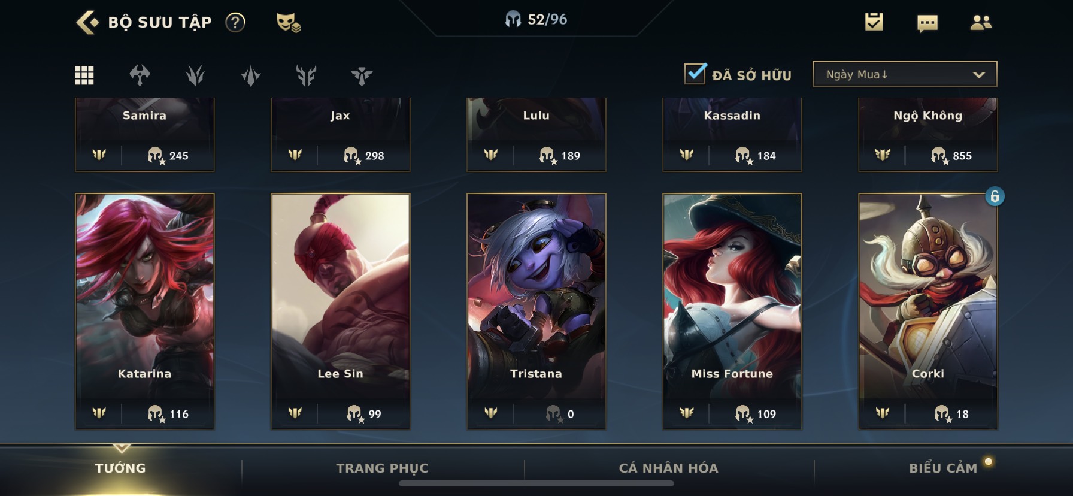Screen dimensions: 1073x496
Task: Open the BIỂU CẢM tab
Action: tap(943, 468)
